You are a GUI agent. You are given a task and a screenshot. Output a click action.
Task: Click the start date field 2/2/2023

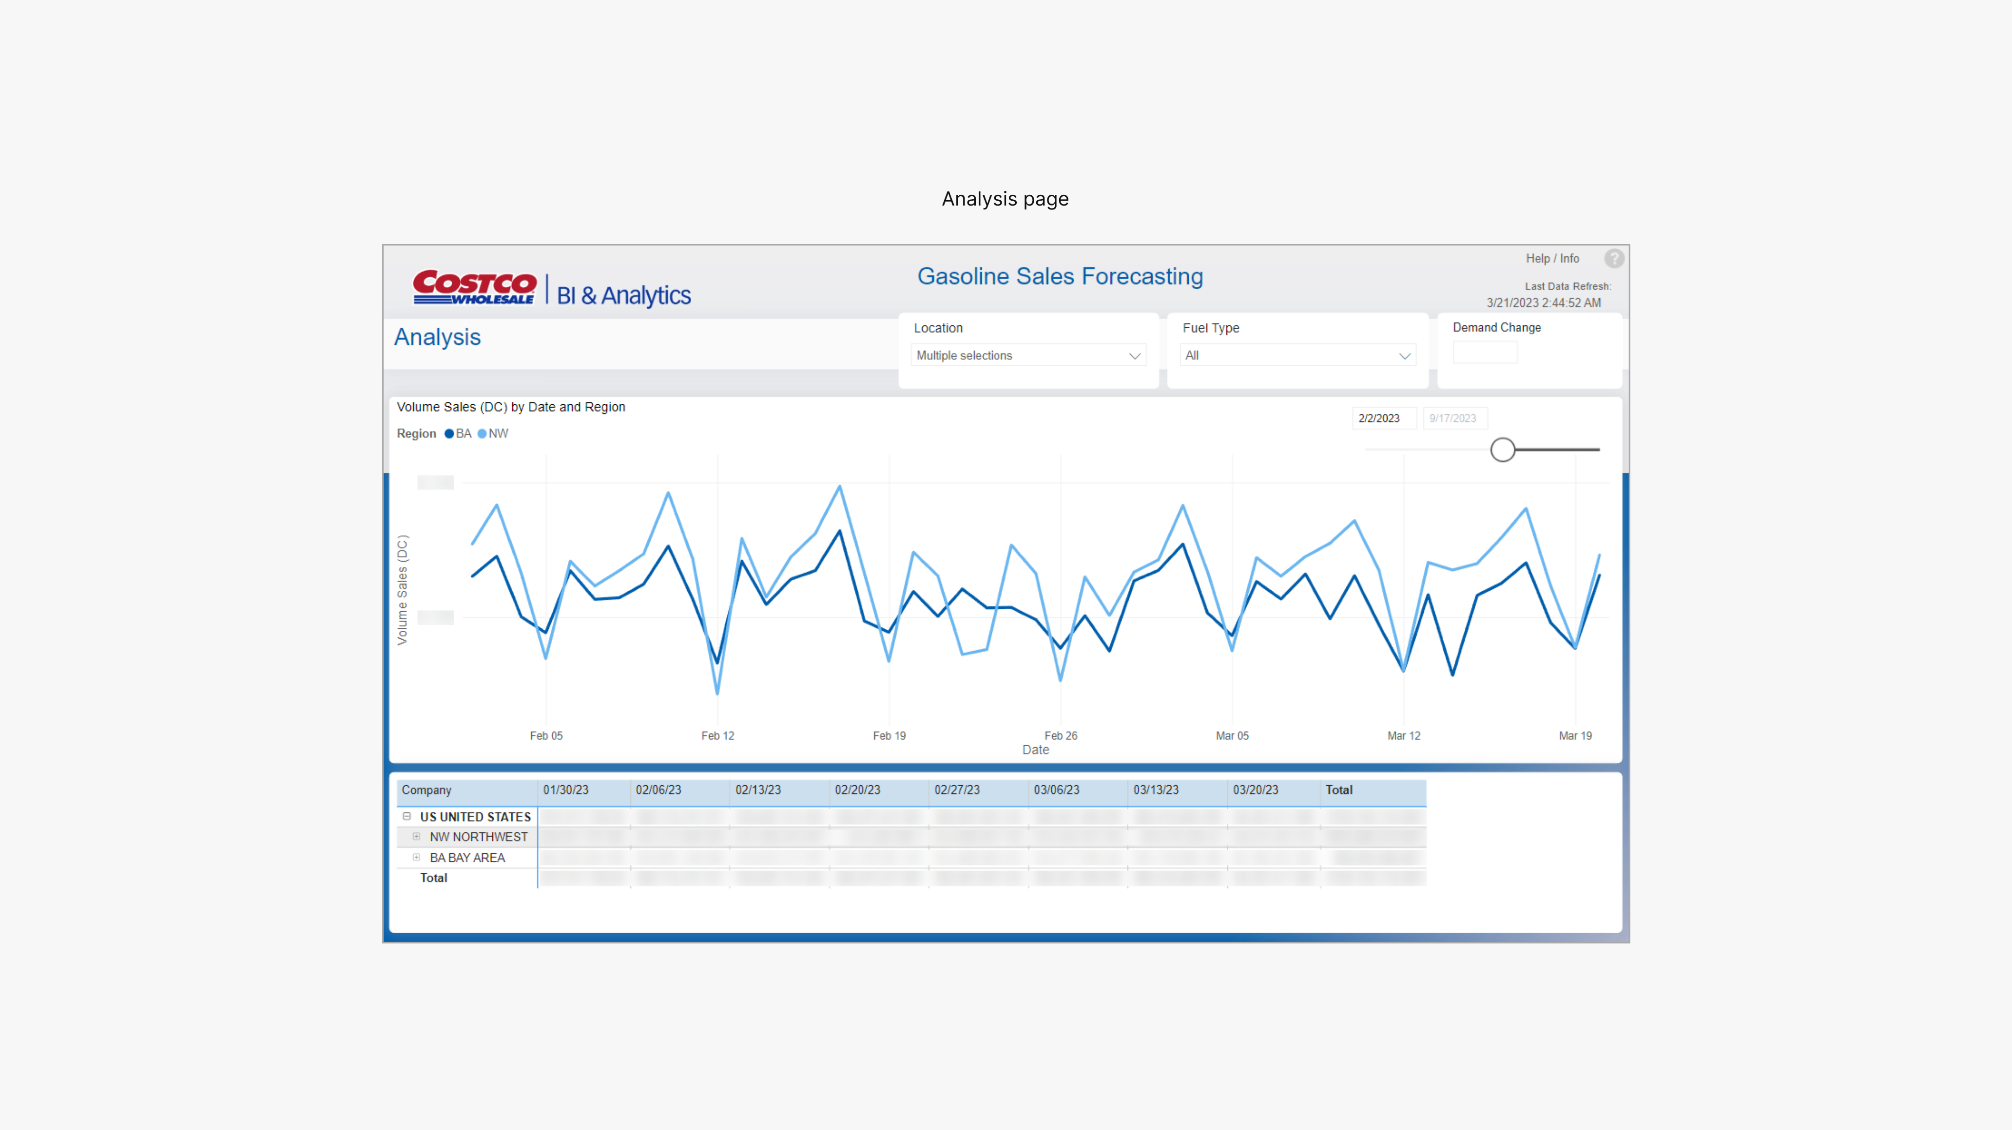tap(1384, 418)
